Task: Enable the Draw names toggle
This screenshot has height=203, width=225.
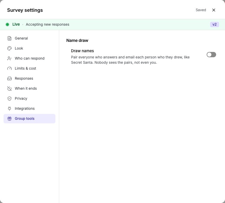Action: [211, 55]
